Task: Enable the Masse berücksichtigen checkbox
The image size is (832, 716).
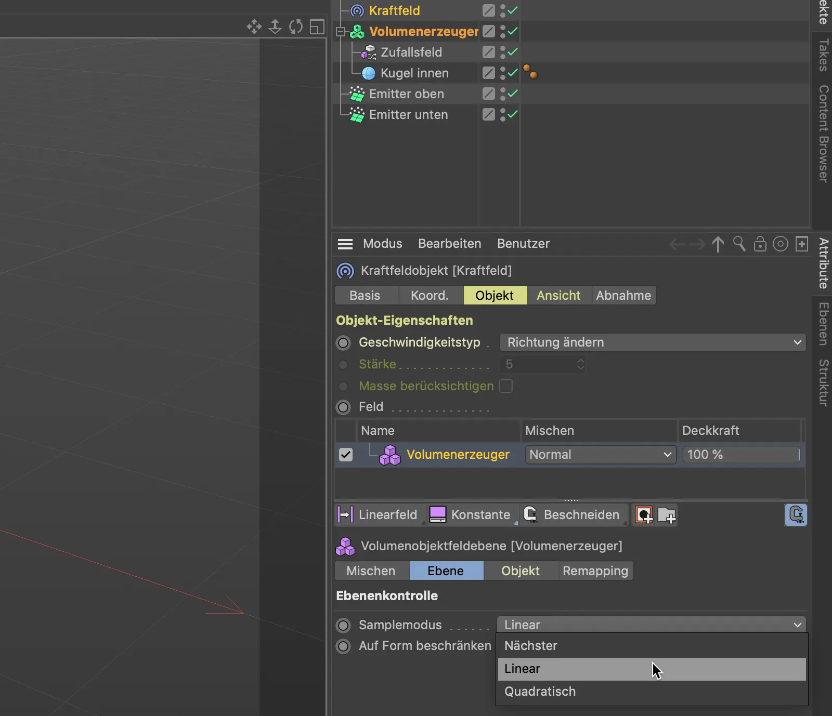Action: pos(506,386)
